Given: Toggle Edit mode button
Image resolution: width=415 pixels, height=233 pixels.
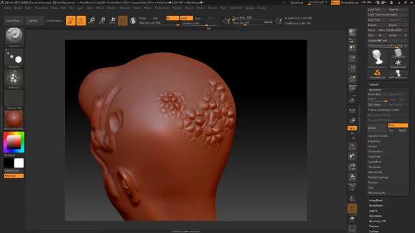Looking at the screenshot, I should [x=71, y=21].
